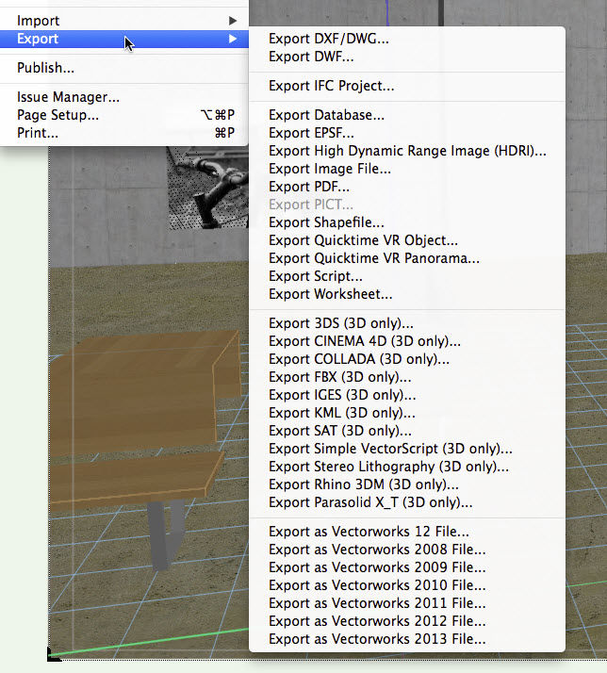Choose Export Script...
607x673 pixels.
(407, 276)
